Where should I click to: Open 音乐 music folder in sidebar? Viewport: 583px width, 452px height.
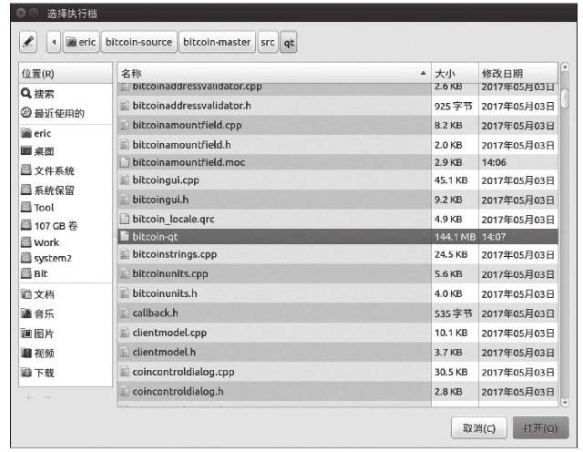pos(66,314)
